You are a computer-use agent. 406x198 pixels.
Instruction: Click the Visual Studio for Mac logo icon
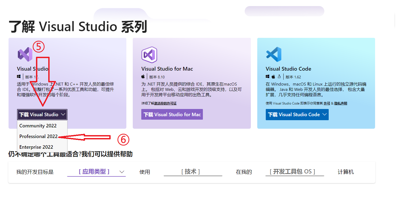pyautogui.click(x=149, y=55)
